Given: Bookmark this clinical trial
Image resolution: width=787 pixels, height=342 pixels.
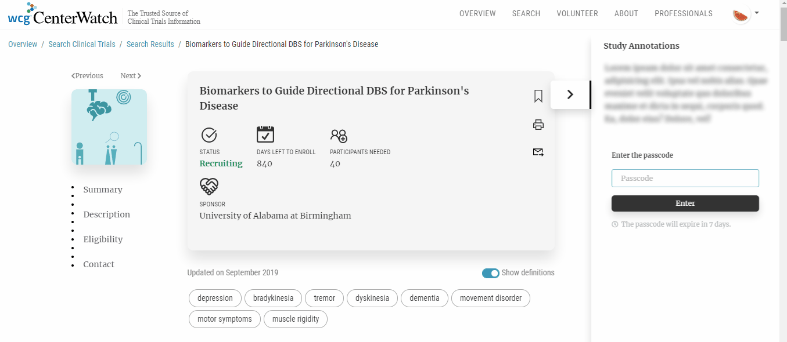Looking at the screenshot, I should tap(538, 96).
